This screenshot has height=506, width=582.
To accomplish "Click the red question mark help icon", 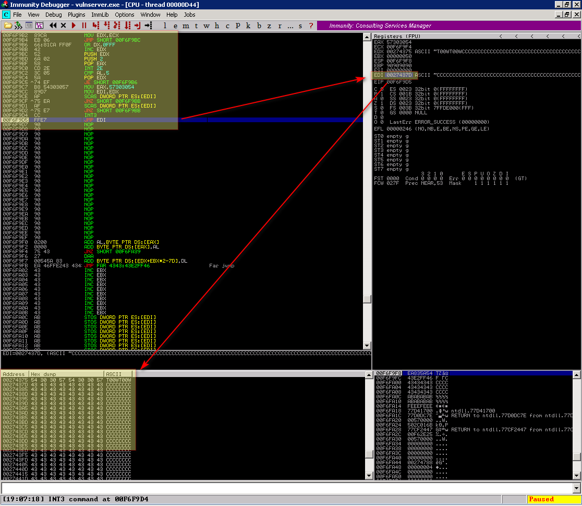I will 311,26.
